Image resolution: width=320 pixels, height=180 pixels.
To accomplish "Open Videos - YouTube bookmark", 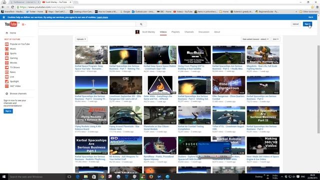I will pos(182,11).
